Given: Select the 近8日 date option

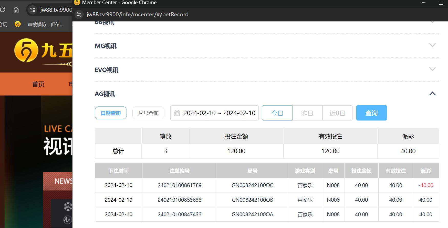Looking at the screenshot, I should tap(337, 113).
